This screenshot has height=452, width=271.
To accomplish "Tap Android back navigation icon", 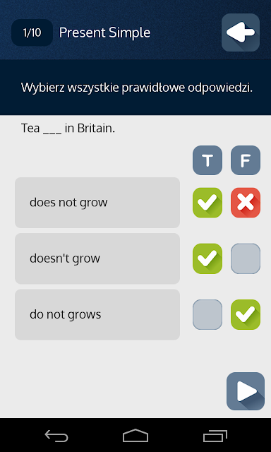I will (56, 435).
